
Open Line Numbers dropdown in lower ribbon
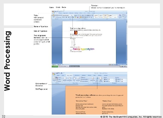[x=85, y=79]
